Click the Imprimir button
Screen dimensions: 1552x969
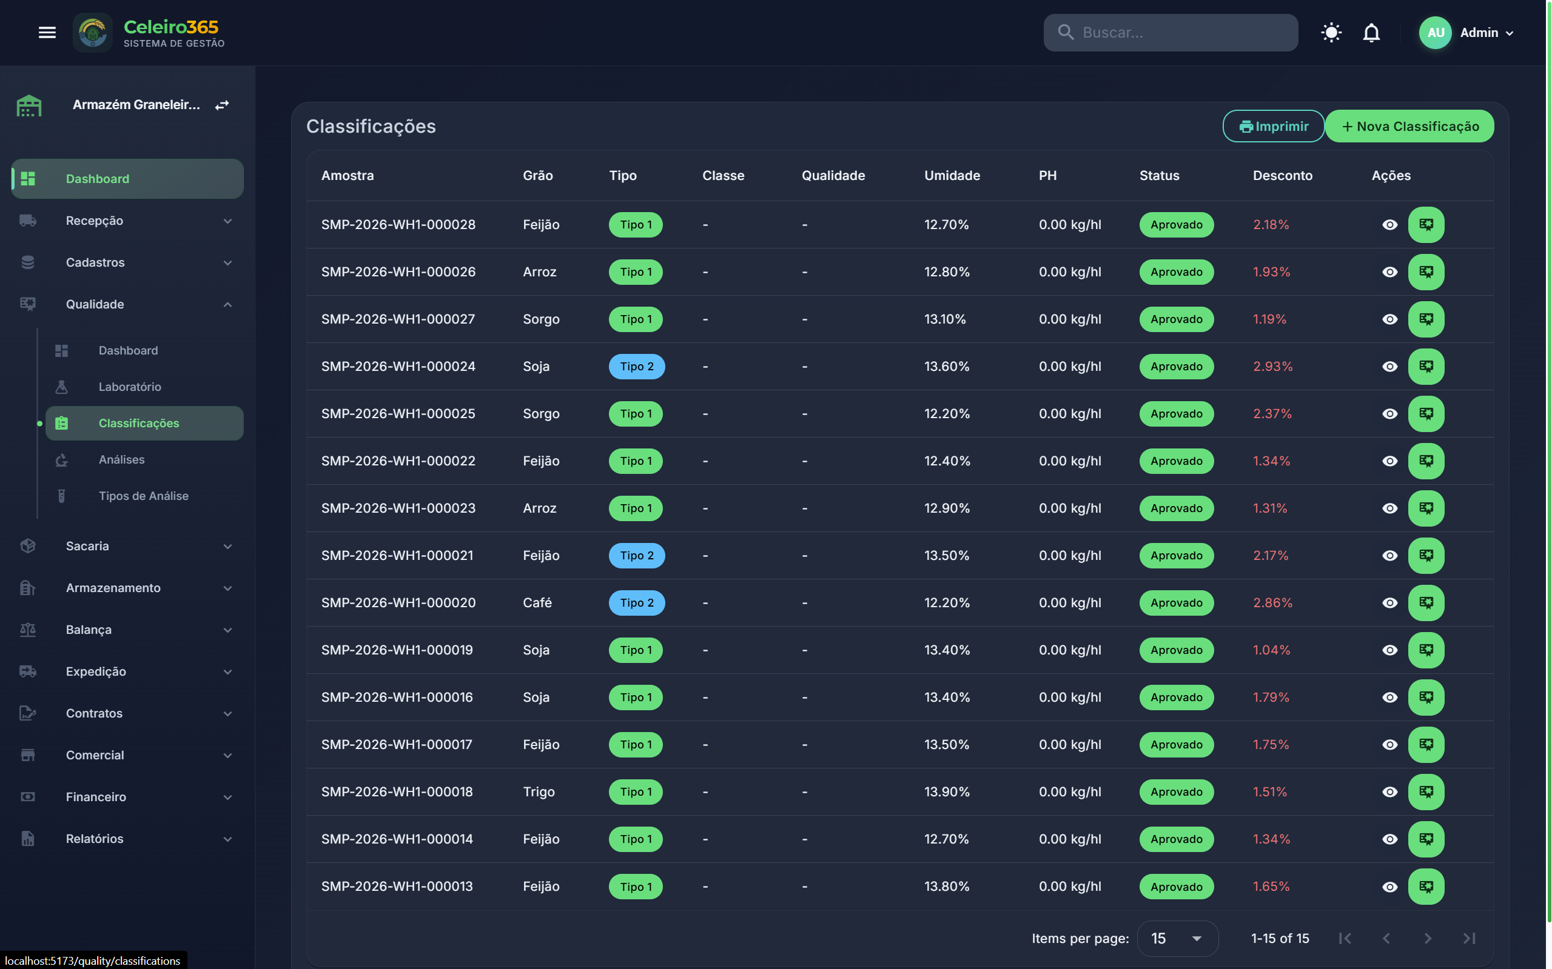tap(1273, 126)
